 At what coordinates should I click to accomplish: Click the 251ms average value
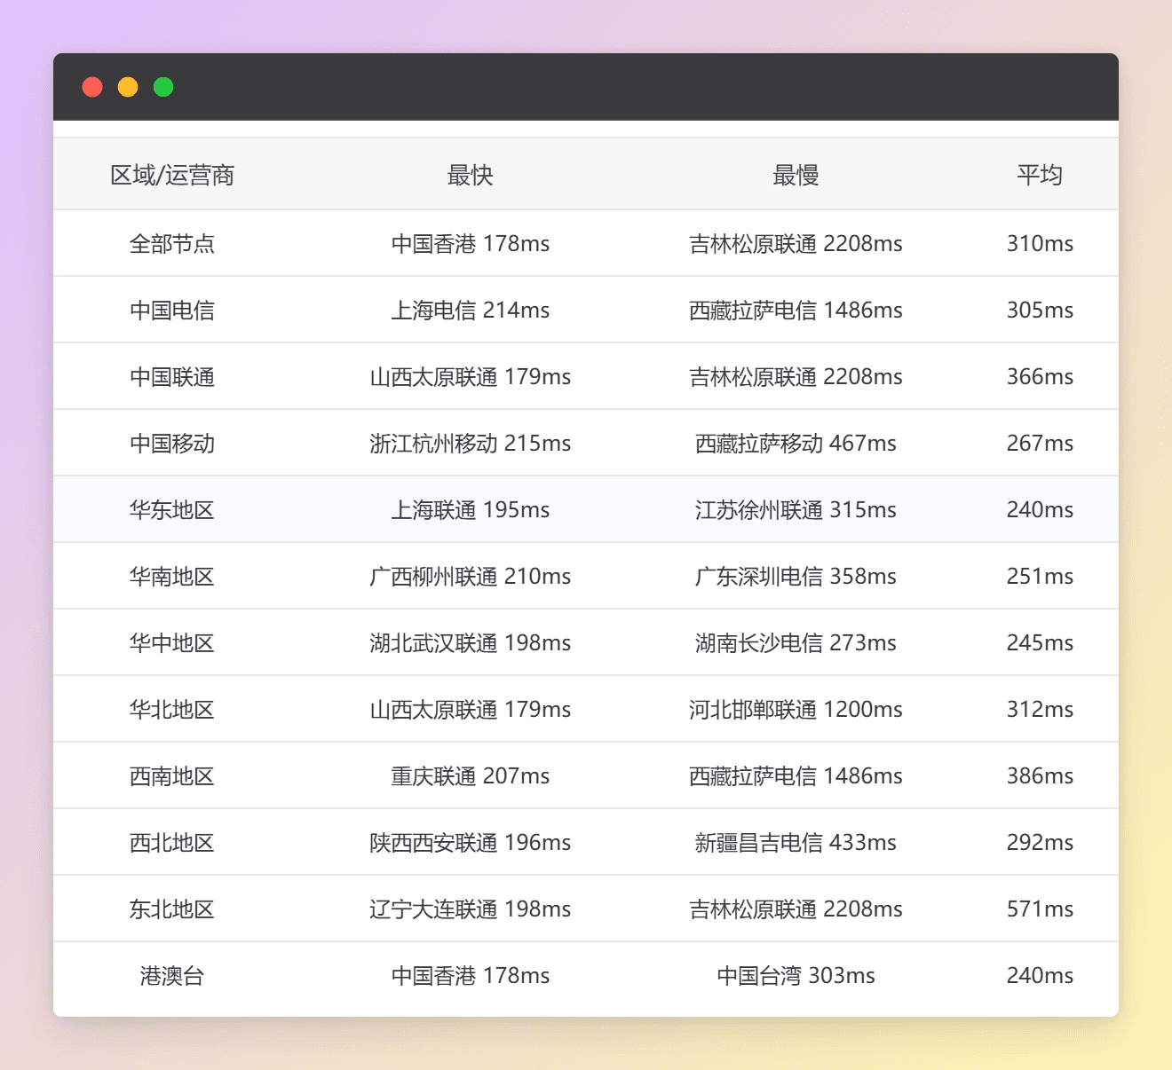pyautogui.click(x=1040, y=576)
